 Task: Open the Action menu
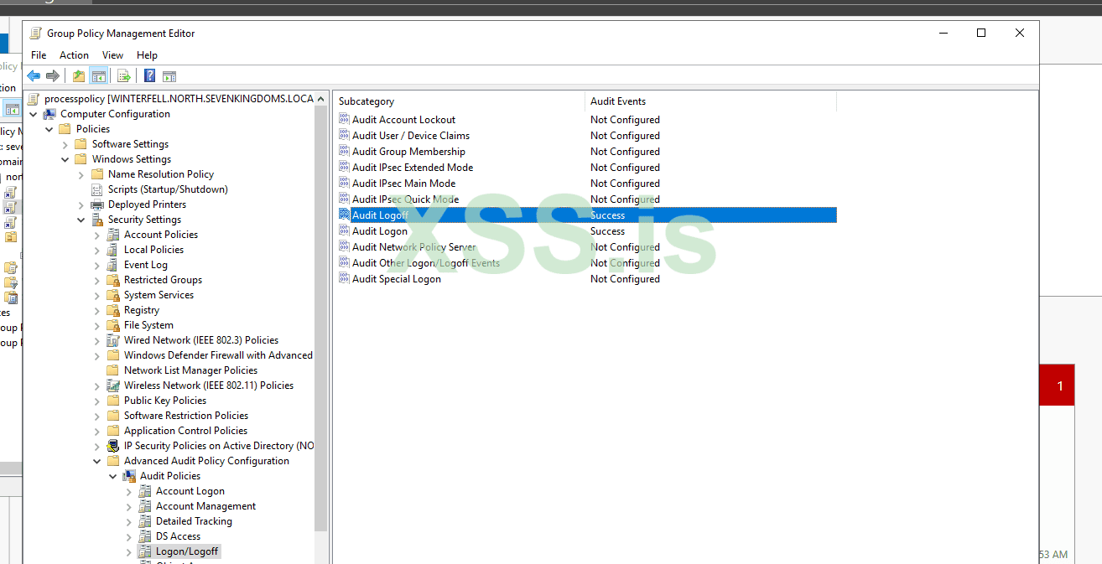74,54
